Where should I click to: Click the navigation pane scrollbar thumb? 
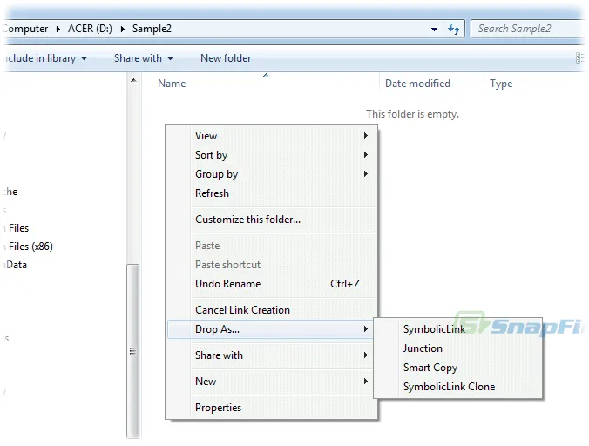[x=133, y=351]
